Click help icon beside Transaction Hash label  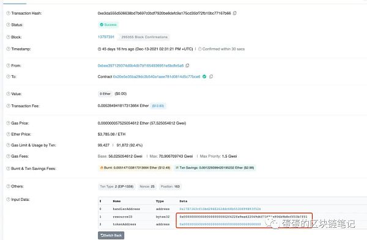point(8,13)
